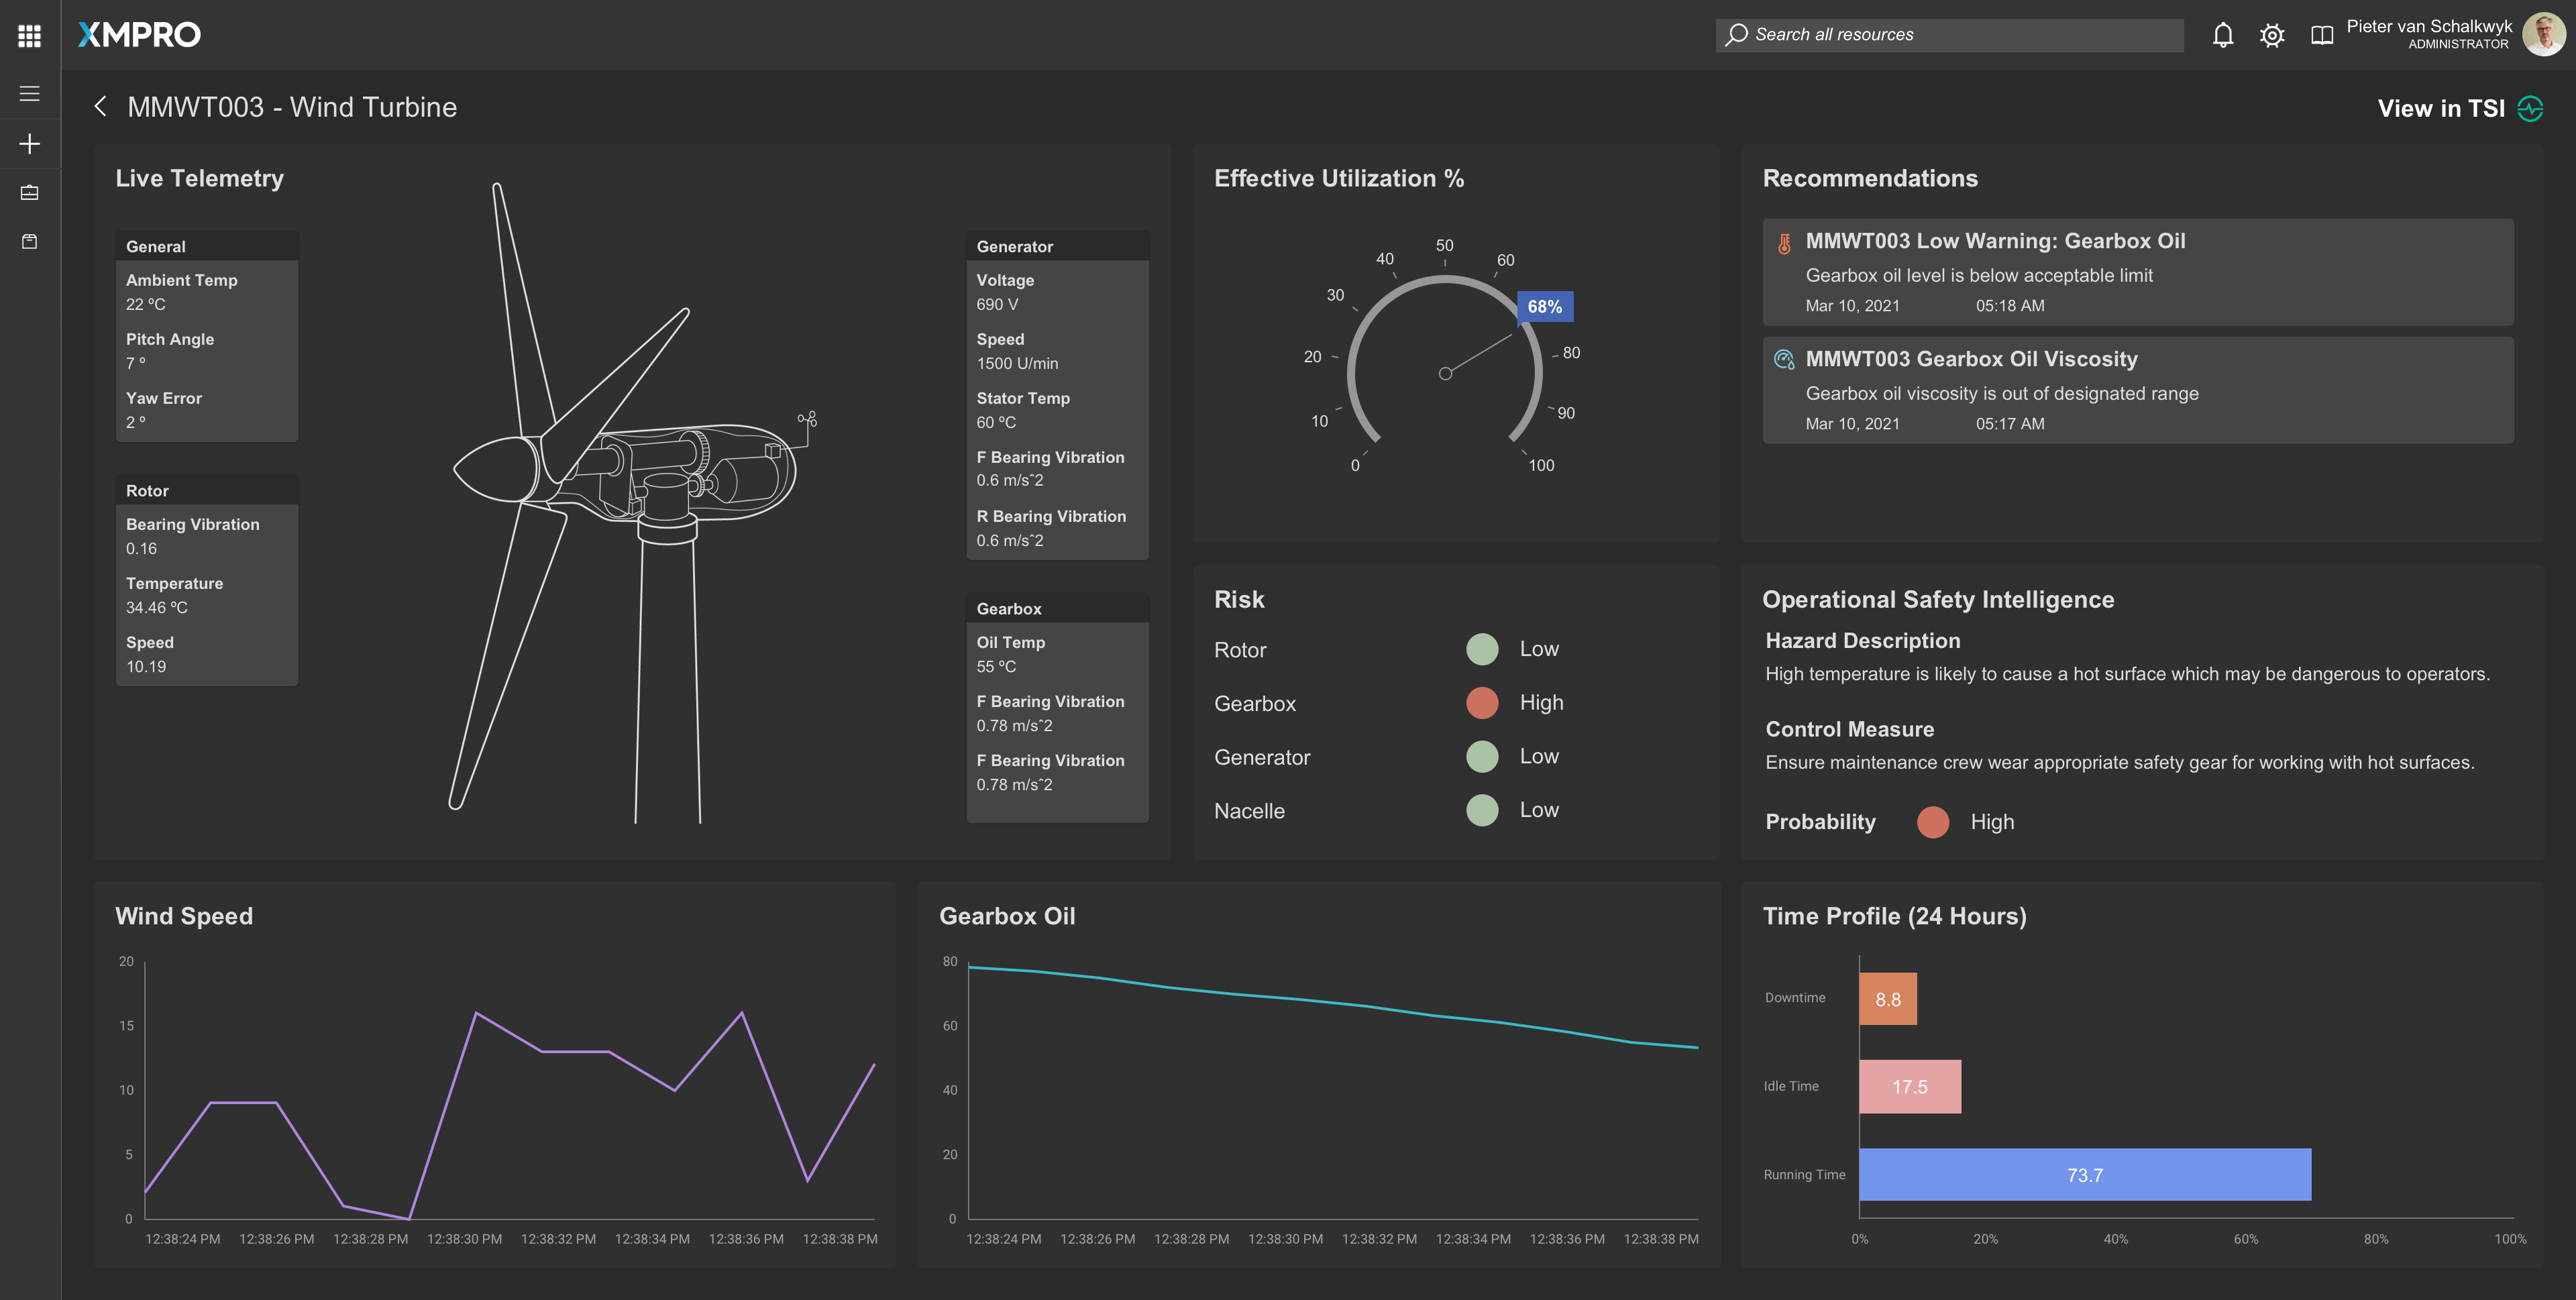Screen dimensions: 2576x1300
Task: Open View in TSI link
Action: pyautogui.click(x=2440, y=109)
